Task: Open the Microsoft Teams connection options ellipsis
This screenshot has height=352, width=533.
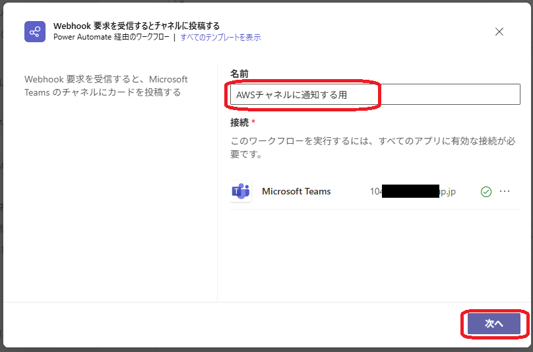Action: (505, 191)
